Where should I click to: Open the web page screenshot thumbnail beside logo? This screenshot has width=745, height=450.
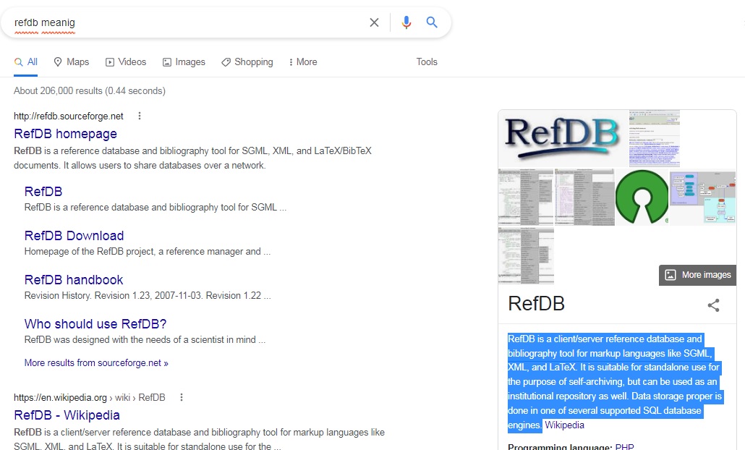(x=655, y=138)
